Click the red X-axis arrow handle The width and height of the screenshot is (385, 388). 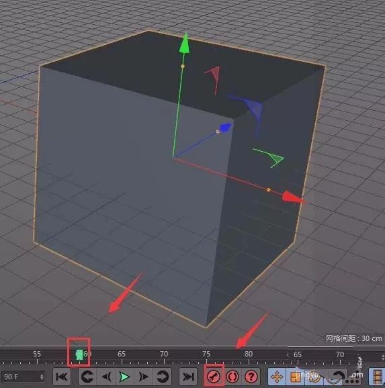pyautogui.click(x=293, y=197)
